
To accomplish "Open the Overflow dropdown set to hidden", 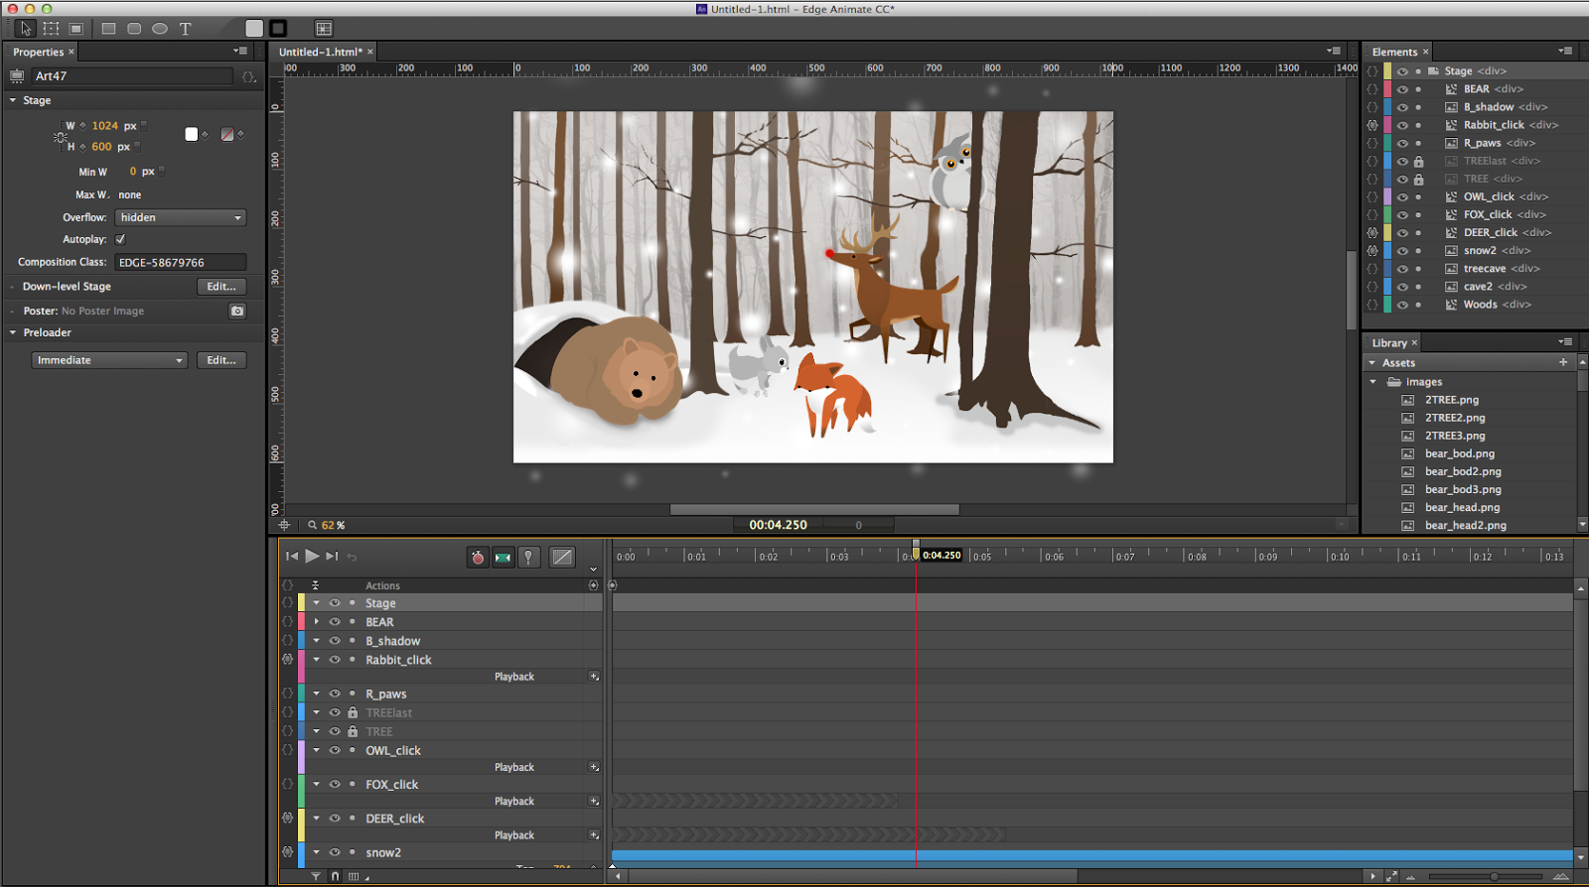I will click(x=180, y=217).
